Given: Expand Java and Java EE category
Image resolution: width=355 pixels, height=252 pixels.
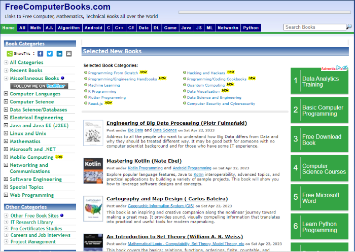Looking at the screenshot, I should point(6,125).
